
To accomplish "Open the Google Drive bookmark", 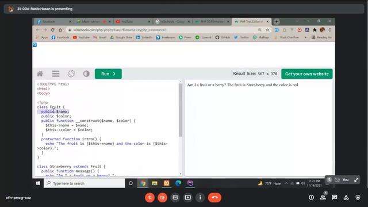I will (x=121, y=37).
